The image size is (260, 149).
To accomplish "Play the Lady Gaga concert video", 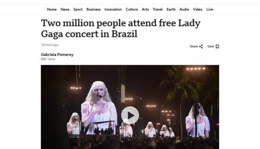I will point(130,115).
